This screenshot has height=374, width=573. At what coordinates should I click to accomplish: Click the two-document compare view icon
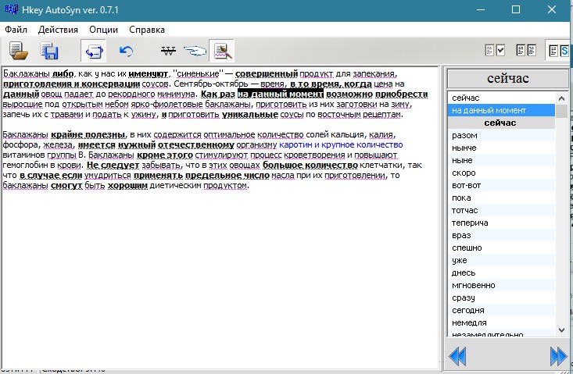coord(526,50)
